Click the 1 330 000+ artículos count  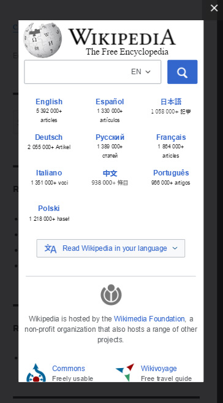coord(110,115)
